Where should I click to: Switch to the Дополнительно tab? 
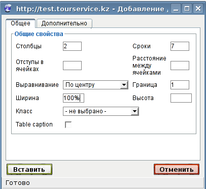tap(64, 23)
